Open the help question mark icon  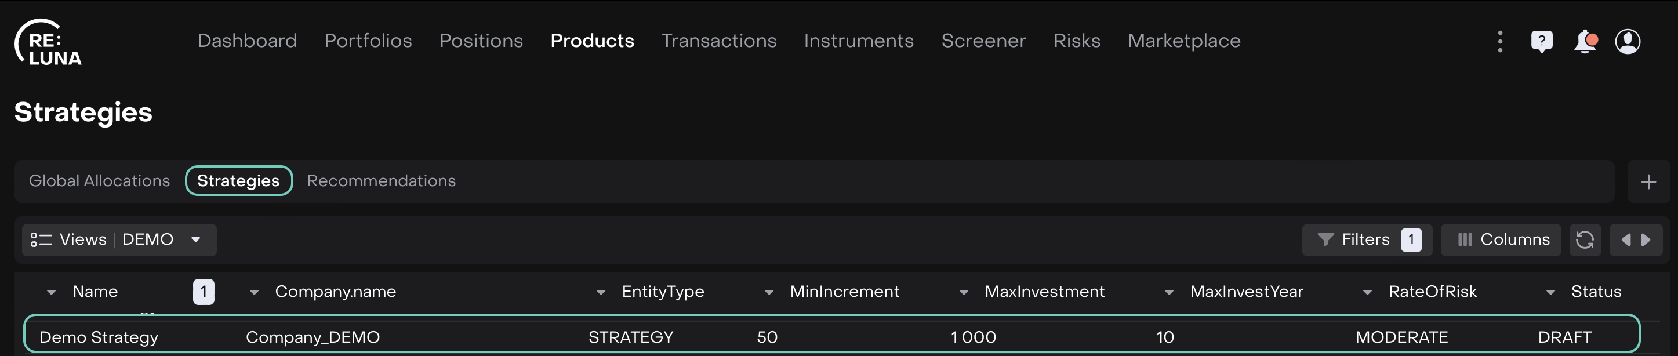(x=1541, y=42)
